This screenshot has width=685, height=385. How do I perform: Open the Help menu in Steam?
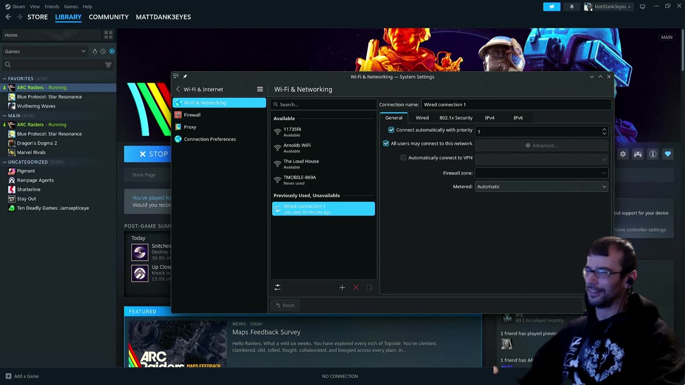tap(87, 6)
